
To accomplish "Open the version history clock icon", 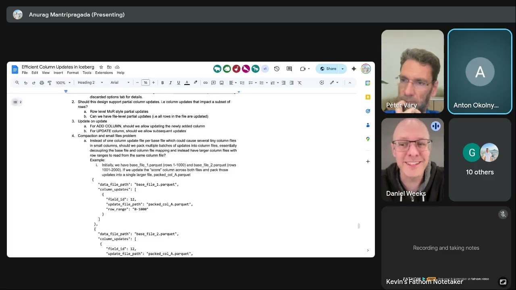I will [x=277, y=69].
